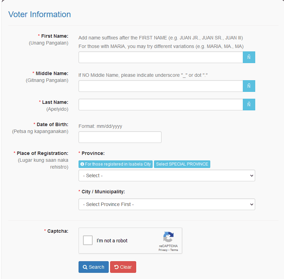
Task: Focus the First Name text field
Action: click(161, 57)
